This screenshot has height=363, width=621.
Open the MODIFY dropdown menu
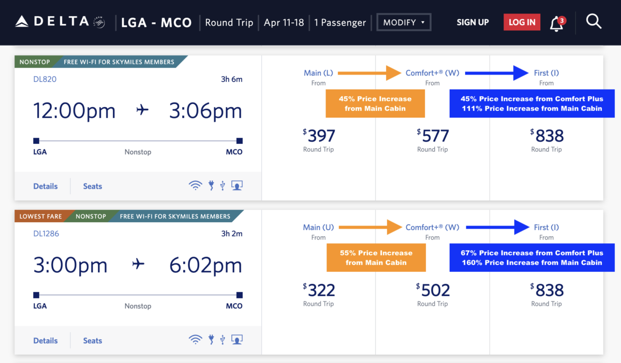(404, 22)
